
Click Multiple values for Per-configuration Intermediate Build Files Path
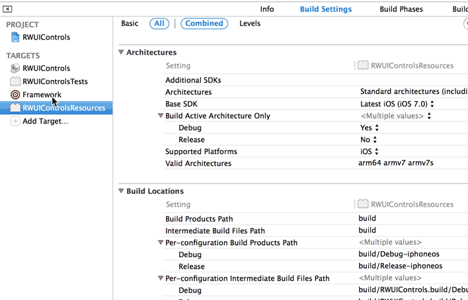[x=390, y=278]
